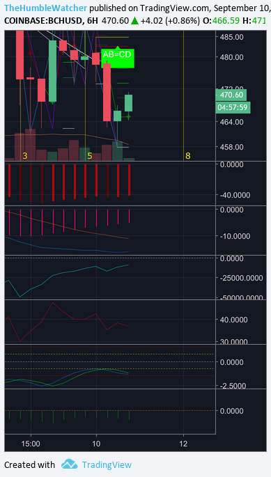The height and width of the screenshot is (477, 271).
Task: Click the 485.00 price axis label
Action: (x=231, y=37)
